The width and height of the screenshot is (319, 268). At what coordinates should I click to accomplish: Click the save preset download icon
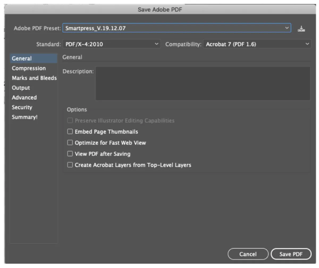tap(301, 29)
